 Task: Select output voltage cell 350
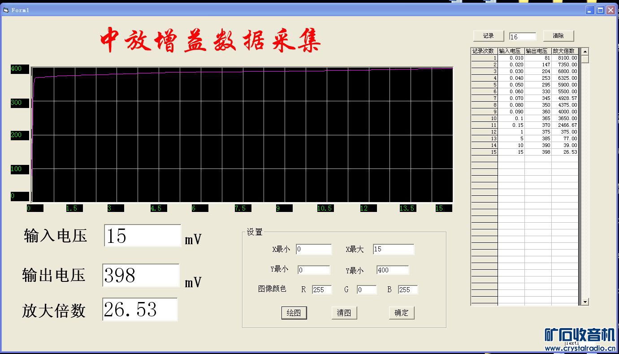pos(538,105)
